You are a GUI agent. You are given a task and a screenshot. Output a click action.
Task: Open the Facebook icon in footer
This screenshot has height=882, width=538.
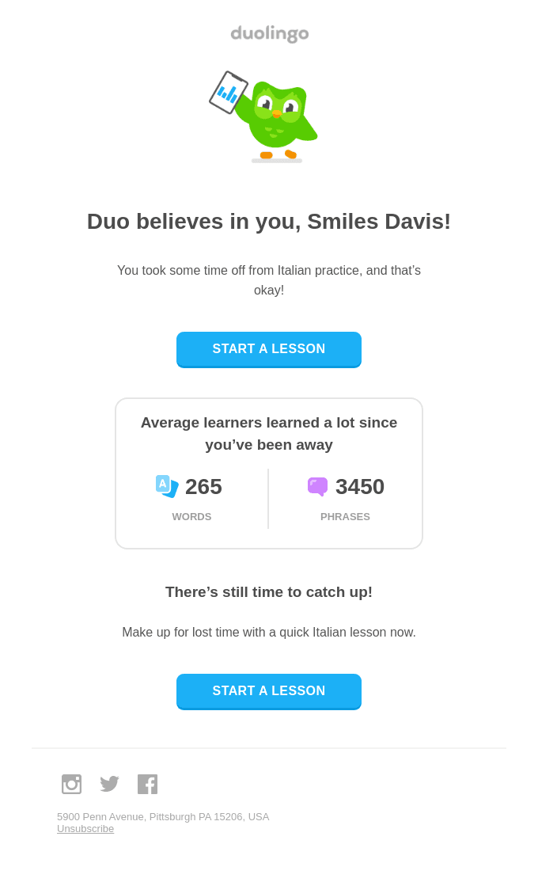click(x=147, y=784)
